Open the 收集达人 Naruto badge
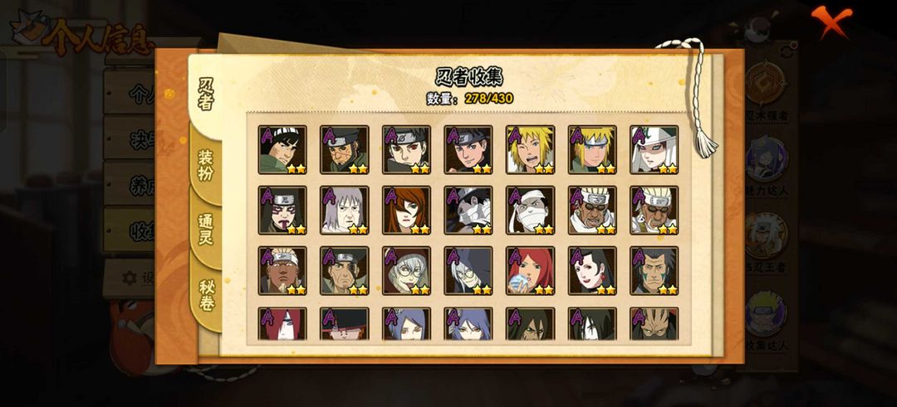This screenshot has height=407, width=897. coord(767,321)
